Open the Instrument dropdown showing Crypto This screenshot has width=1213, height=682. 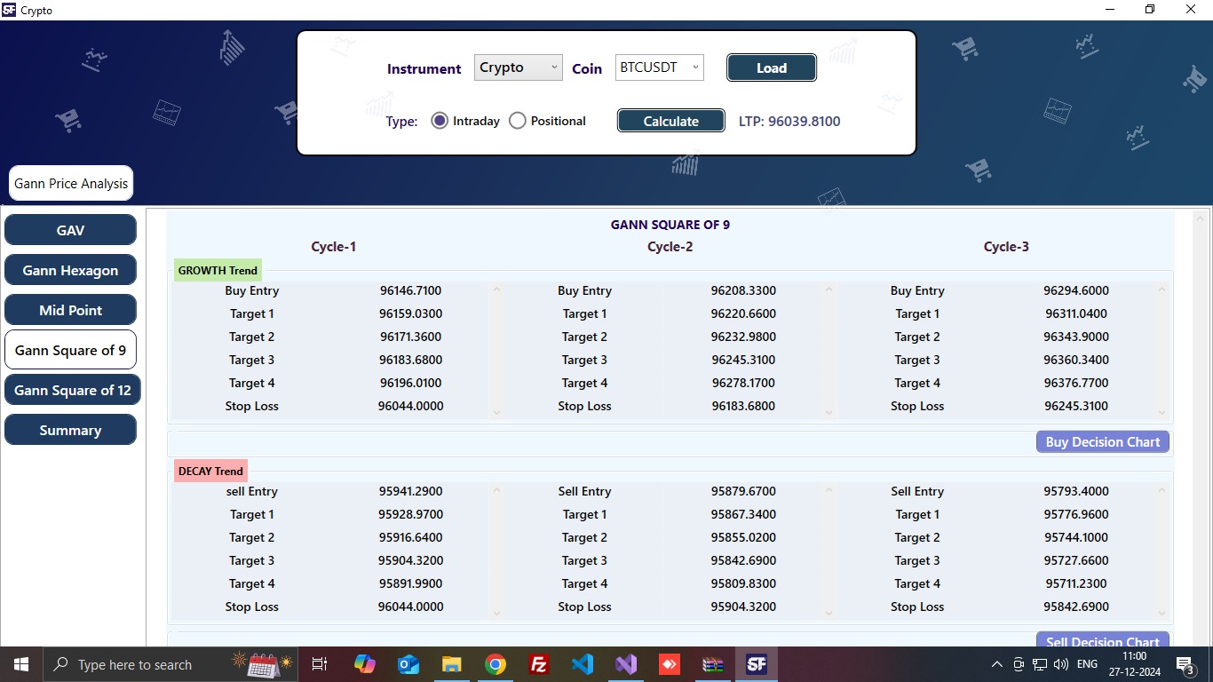tap(518, 67)
